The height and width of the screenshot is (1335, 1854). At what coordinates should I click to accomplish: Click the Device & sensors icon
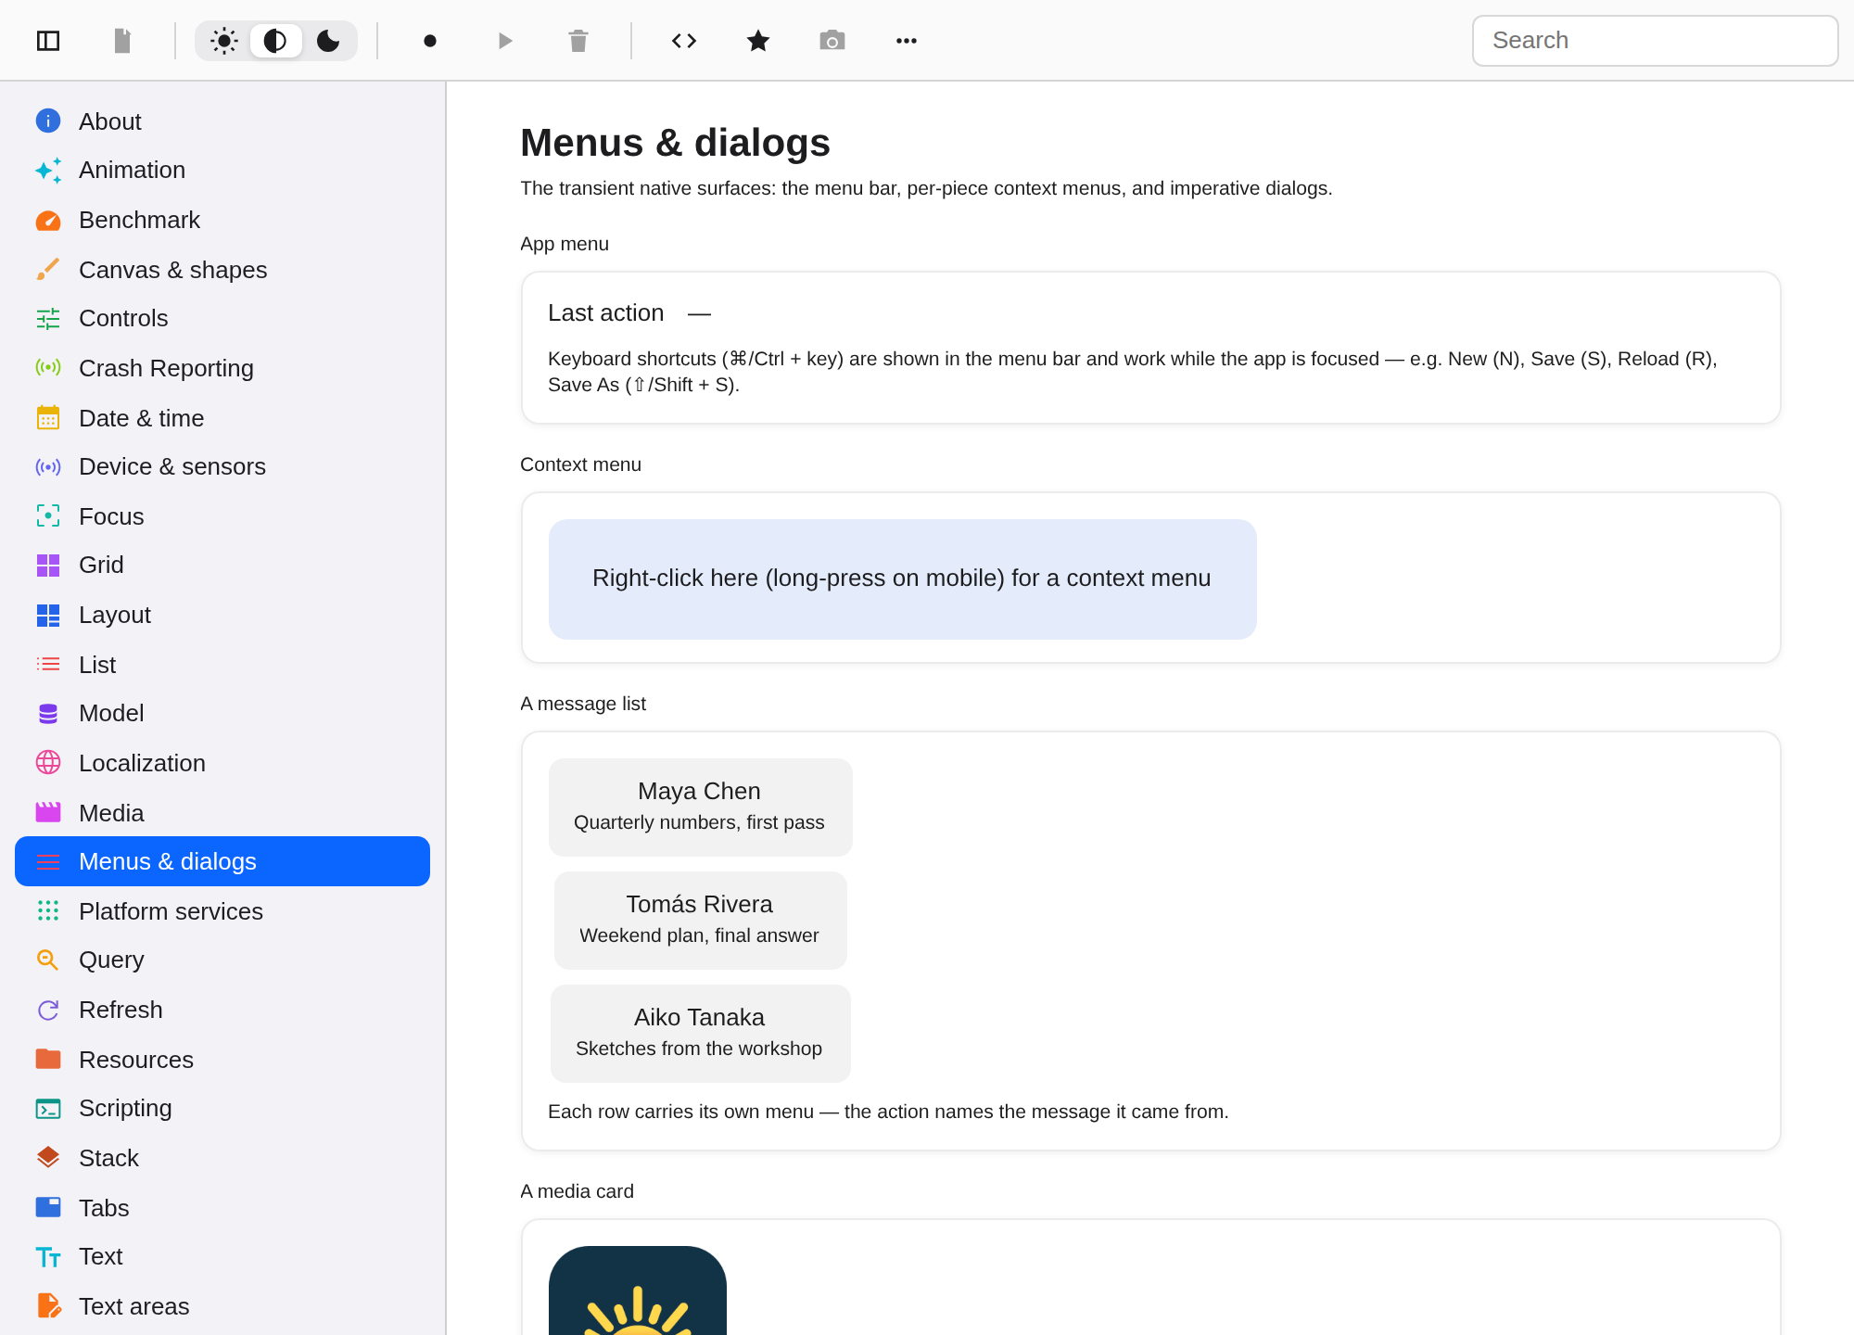click(x=48, y=467)
